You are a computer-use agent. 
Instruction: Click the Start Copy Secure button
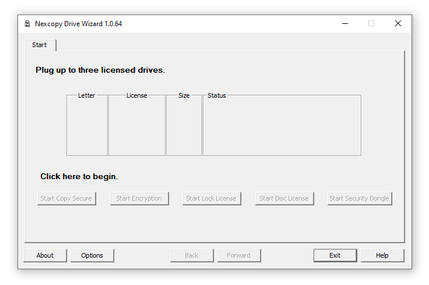[66, 198]
